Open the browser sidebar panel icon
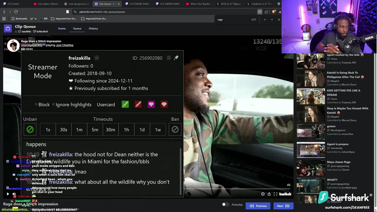This screenshot has width=377, height=212. pos(260,12)
